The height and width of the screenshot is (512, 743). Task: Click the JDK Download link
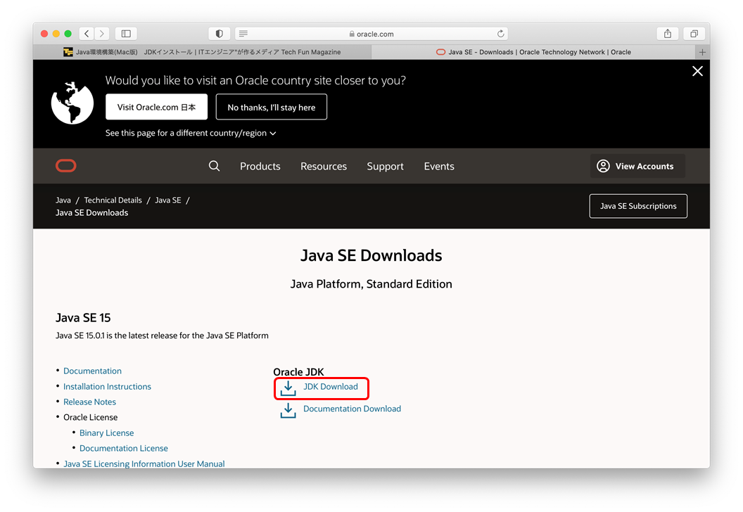click(330, 387)
